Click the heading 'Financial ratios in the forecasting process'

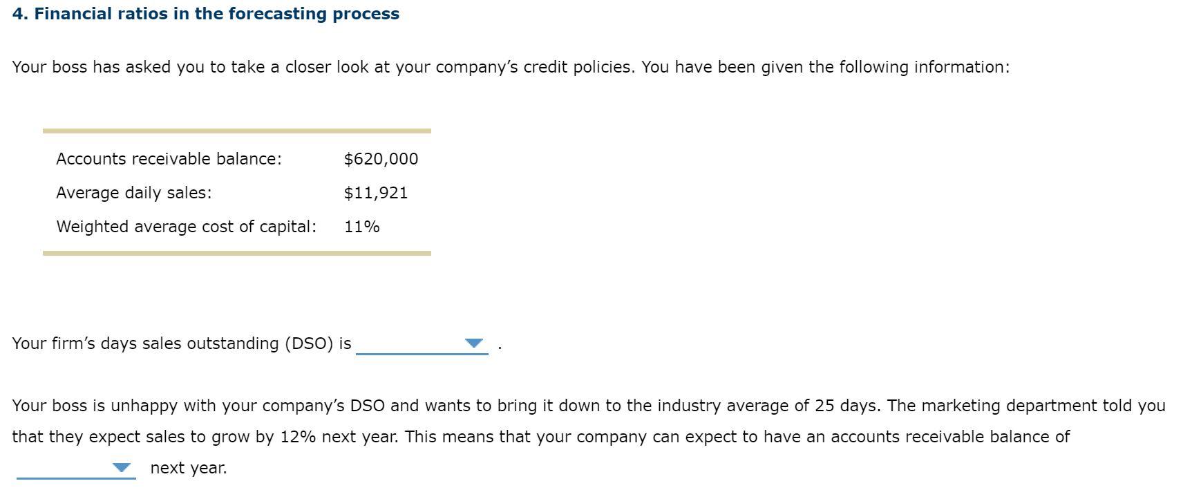point(206,13)
